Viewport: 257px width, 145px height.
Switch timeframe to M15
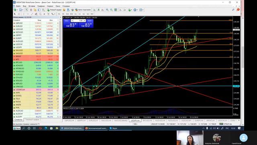pos(67,14)
